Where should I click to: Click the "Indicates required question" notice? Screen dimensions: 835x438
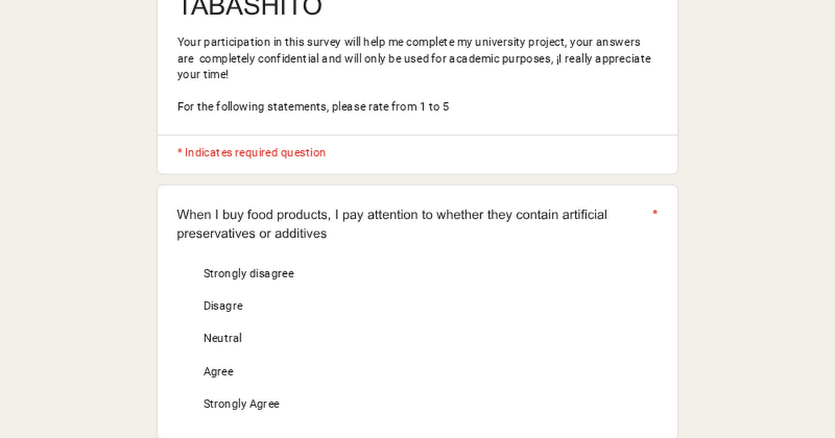tap(255, 153)
